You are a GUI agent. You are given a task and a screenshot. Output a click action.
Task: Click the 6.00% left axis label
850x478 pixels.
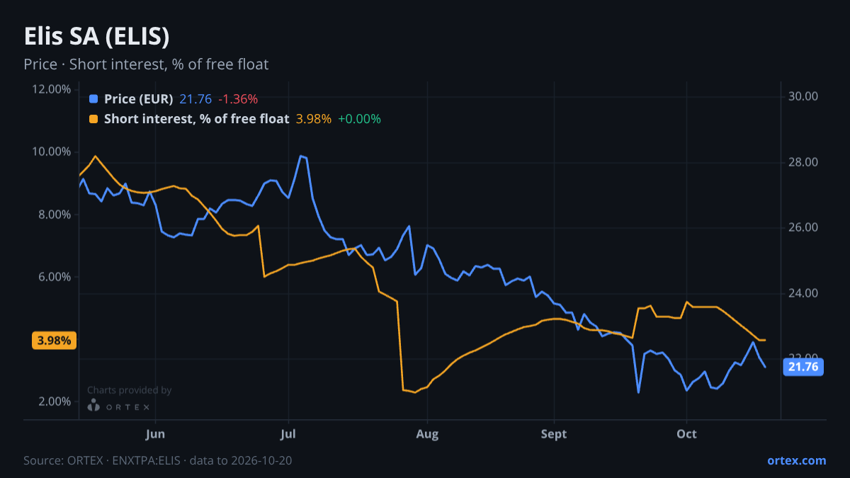tap(54, 277)
